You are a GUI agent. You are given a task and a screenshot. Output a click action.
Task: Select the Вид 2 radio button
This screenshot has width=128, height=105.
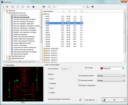coord(49,79)
